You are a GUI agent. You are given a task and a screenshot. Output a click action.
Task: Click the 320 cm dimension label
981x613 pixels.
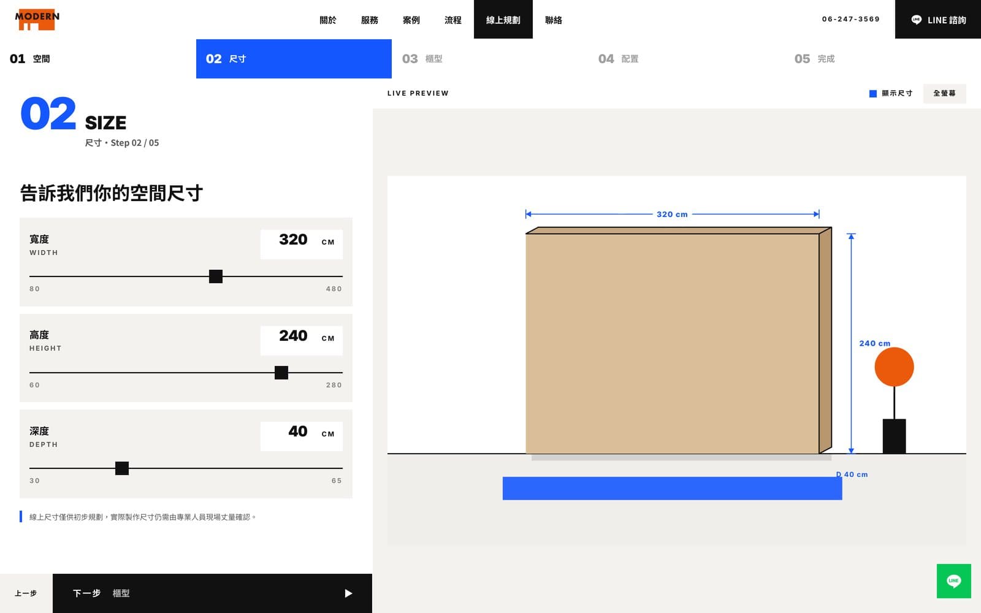coord(672,215)
